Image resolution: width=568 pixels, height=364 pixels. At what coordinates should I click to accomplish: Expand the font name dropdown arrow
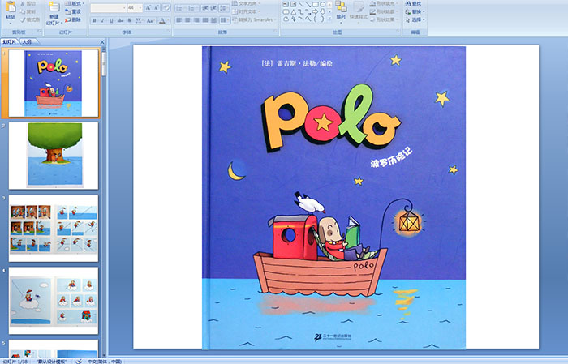[x=124, y=7]
